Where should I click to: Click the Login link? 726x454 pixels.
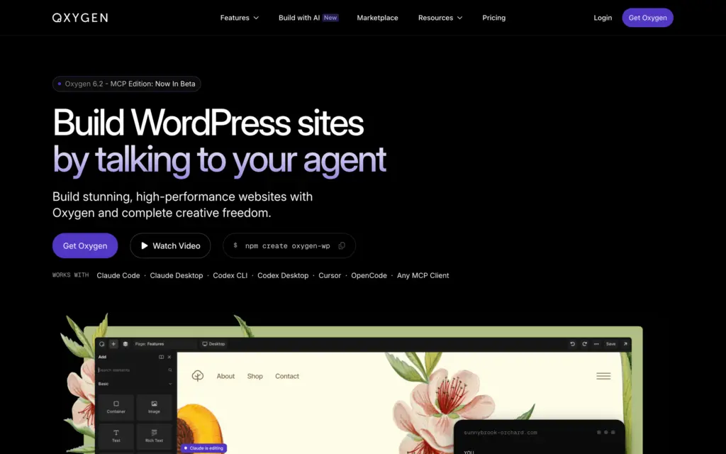tap(603, 18)
